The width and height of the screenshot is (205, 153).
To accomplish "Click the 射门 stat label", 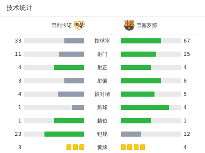I will point(102,54).
